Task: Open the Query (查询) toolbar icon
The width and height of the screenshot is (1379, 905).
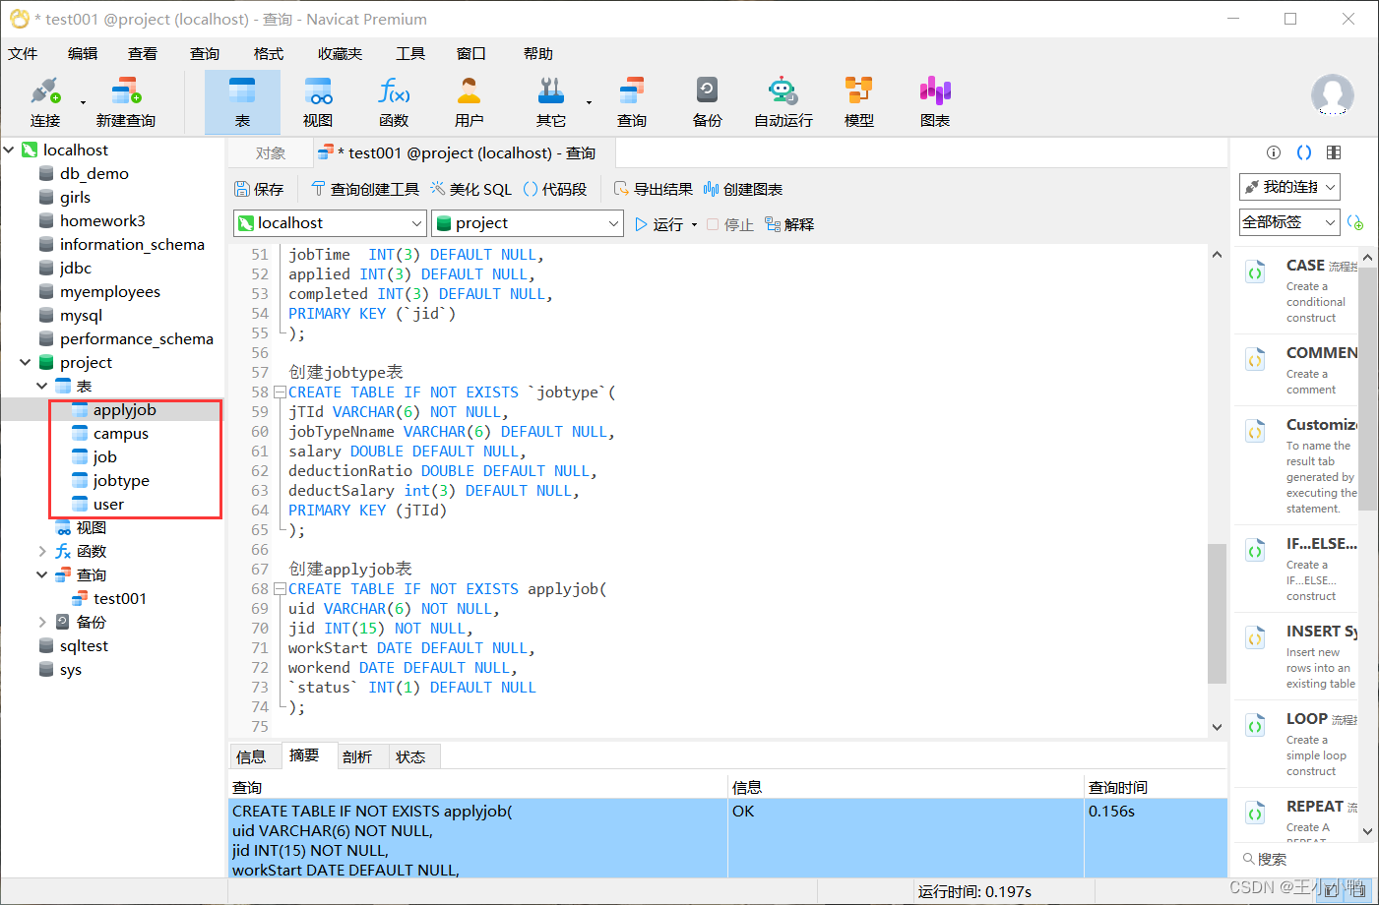Action: (x=632, y=102)
